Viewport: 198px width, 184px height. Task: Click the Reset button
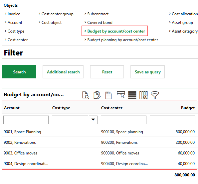[x=107, y=72]
